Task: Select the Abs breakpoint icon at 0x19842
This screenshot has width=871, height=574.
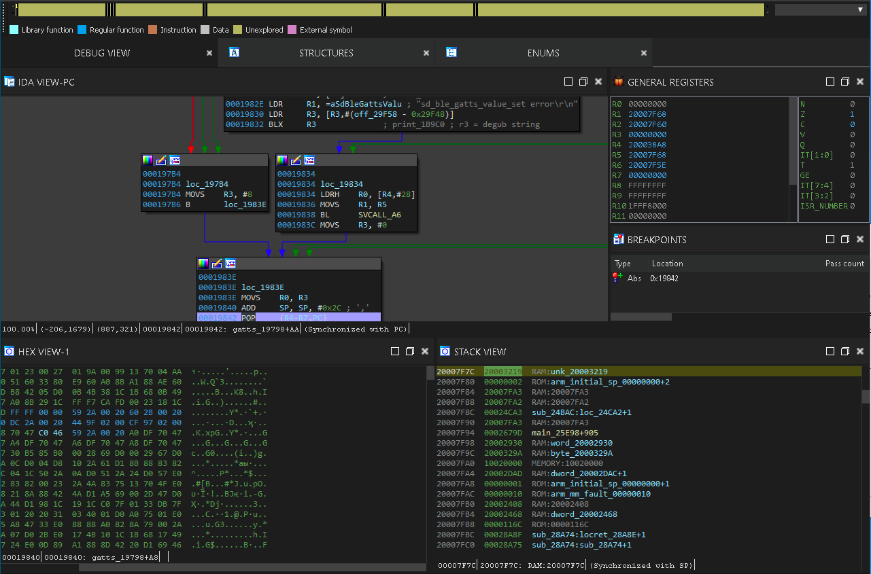Action: 617,278
